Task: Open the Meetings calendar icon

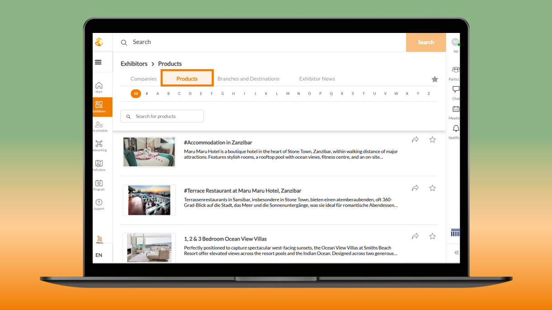Action: [456, 109]
